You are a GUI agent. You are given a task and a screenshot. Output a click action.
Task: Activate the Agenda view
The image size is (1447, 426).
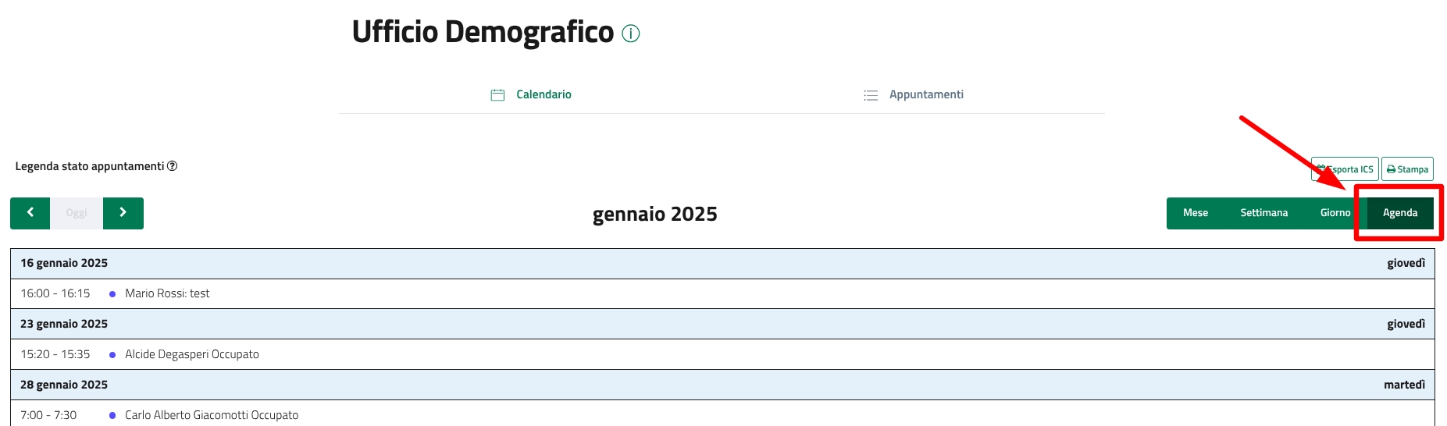(1399, 213)
